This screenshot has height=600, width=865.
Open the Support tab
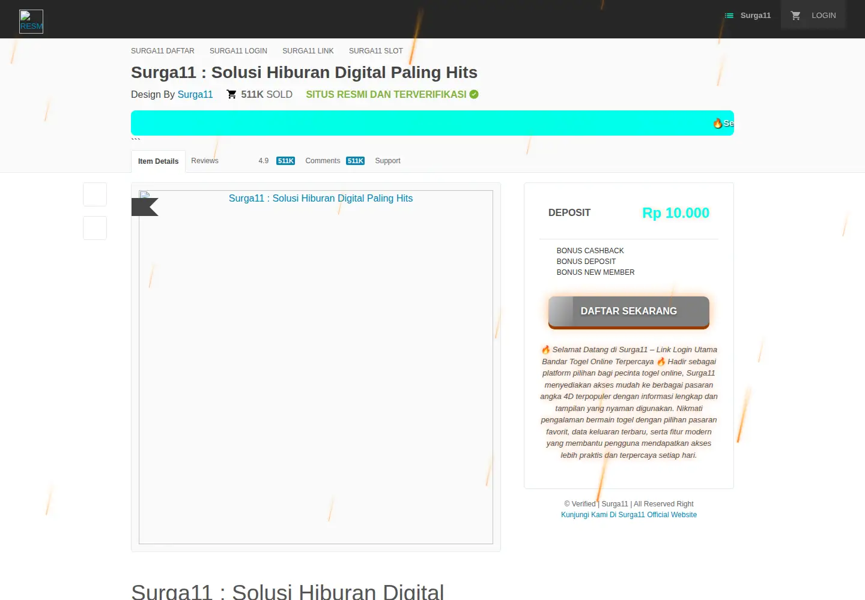tap(387, 161)
